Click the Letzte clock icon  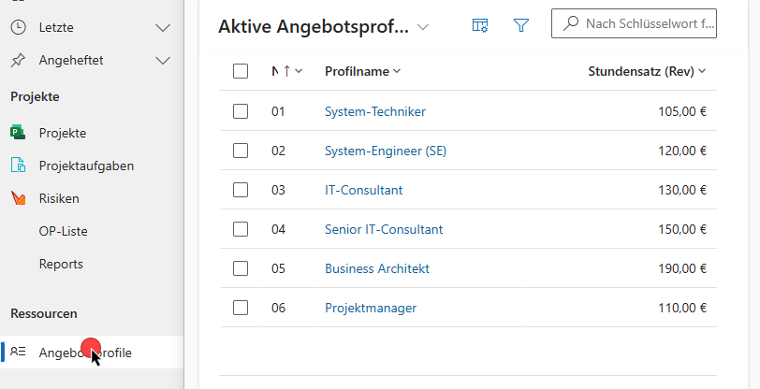18,28
